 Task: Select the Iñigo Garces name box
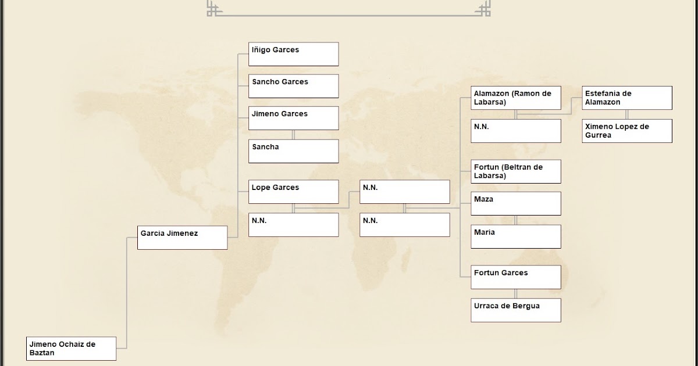click(293, 53)
